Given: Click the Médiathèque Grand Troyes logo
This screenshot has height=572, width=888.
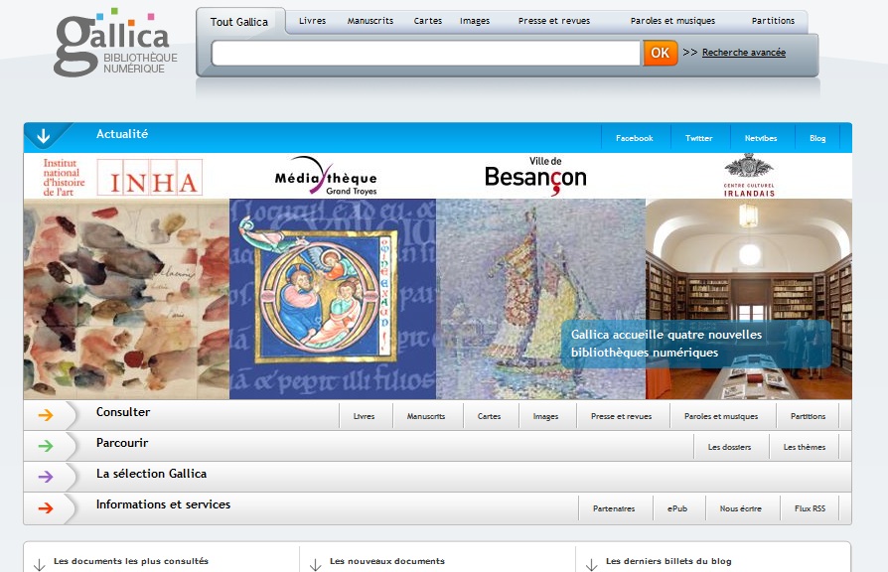Looking at the screenshot, I should [326, 176].
